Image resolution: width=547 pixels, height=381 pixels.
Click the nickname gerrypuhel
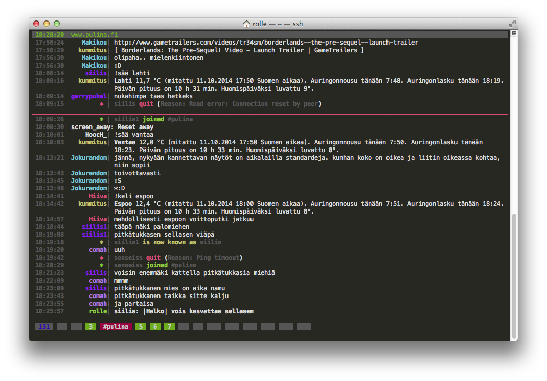click(88, 96)
